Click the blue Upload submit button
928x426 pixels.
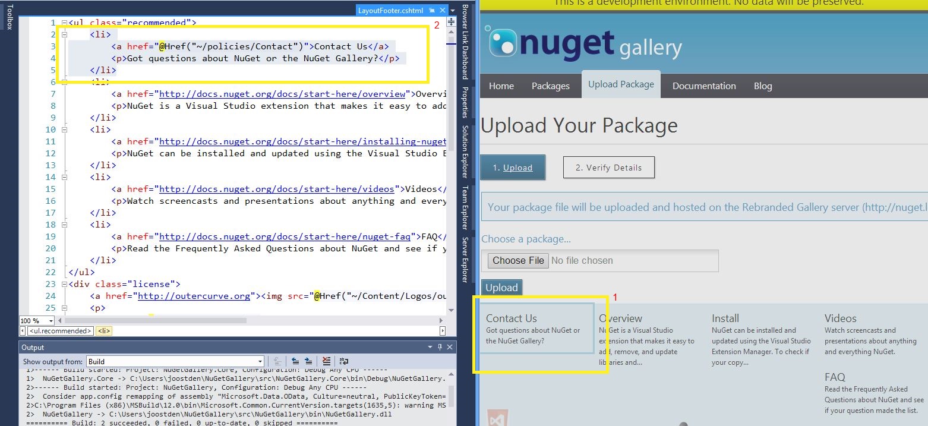click(501, 288)
